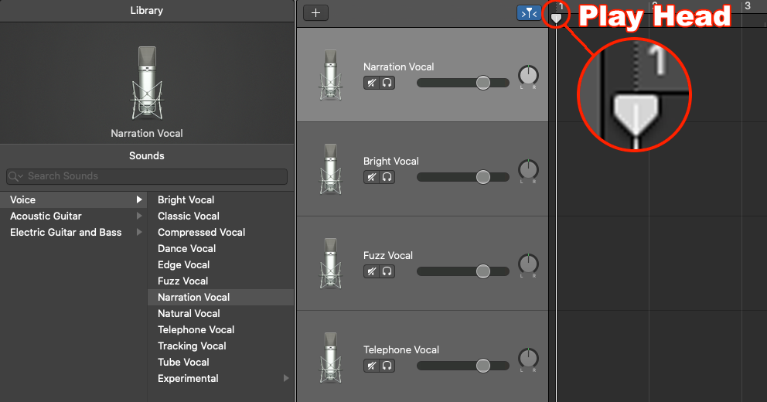Click the Bright Vocal track microphone icon
The height and width of the screenshot is (402, 767).
point(331,169)
